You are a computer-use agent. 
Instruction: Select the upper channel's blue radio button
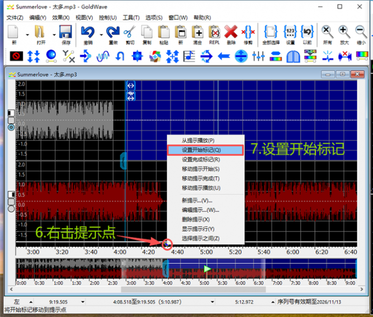click(x=11, y=127)
